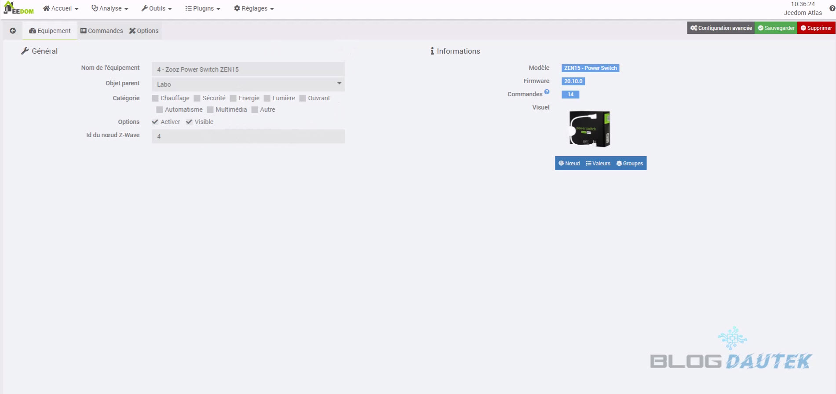Click the ZEN15 product image
The image size is (836, 394).
click(589, 129)
